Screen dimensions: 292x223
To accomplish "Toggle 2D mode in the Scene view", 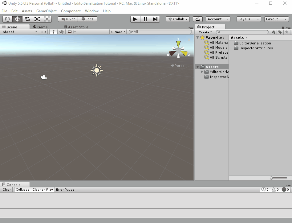I will click(43, 31).
